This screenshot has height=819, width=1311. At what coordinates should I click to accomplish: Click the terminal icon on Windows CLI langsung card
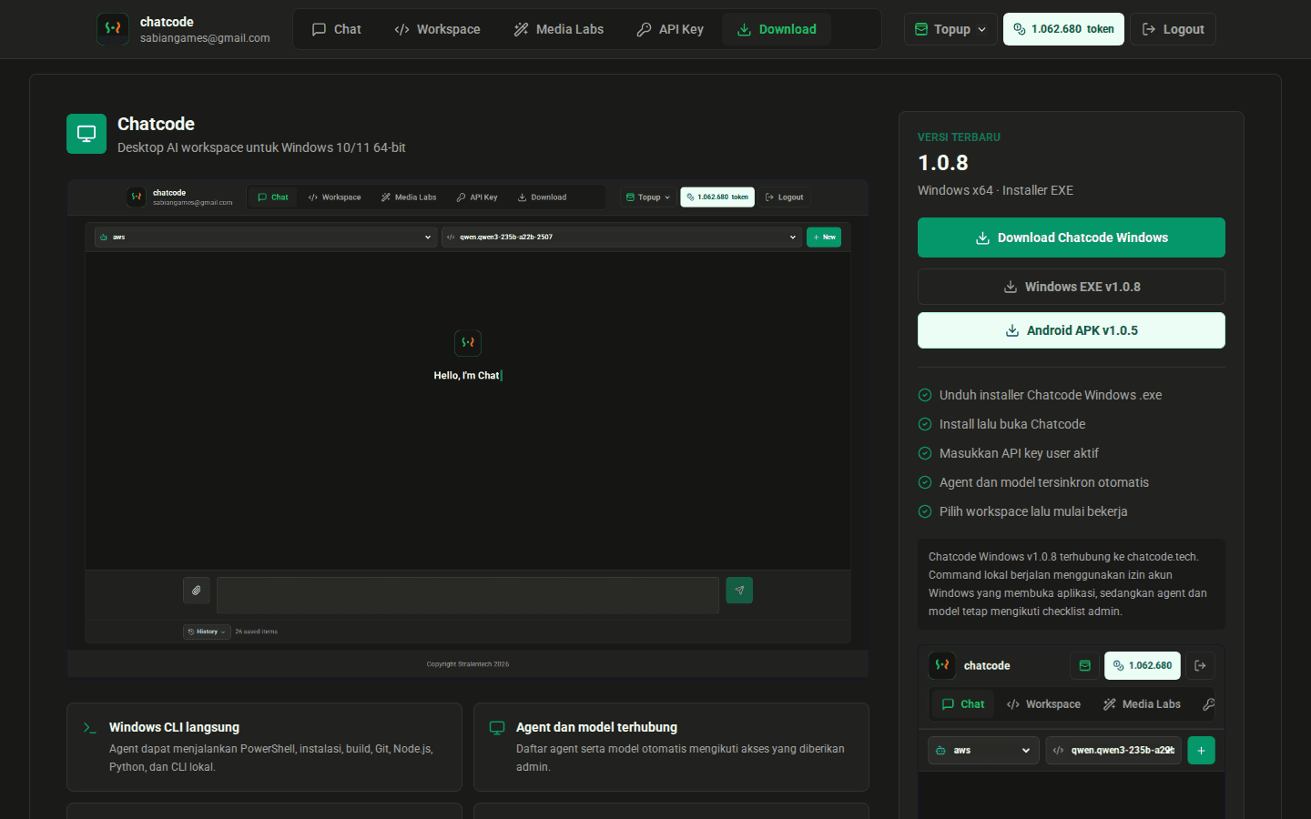(x=89, y=727)
